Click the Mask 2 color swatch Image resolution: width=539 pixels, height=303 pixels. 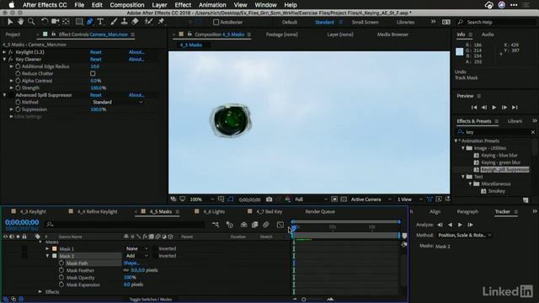point(54,256)
